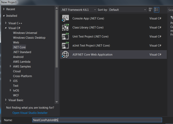Screen dimensions: 173x124
Task: Select the Console App (.NET Core) template icon
Action: pyautogui.click(x=65, y=18)
